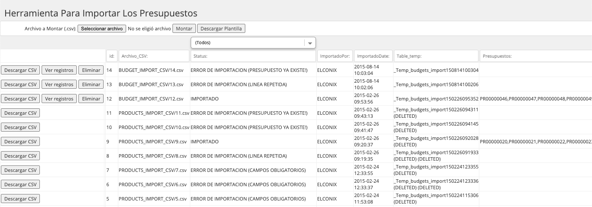Download CSV for row id 10
592x207 pixels.
(x=20, y=127)
